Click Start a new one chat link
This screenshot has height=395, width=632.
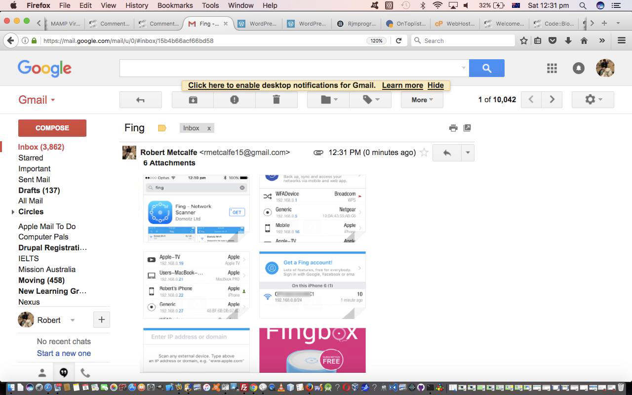[64, 354]
